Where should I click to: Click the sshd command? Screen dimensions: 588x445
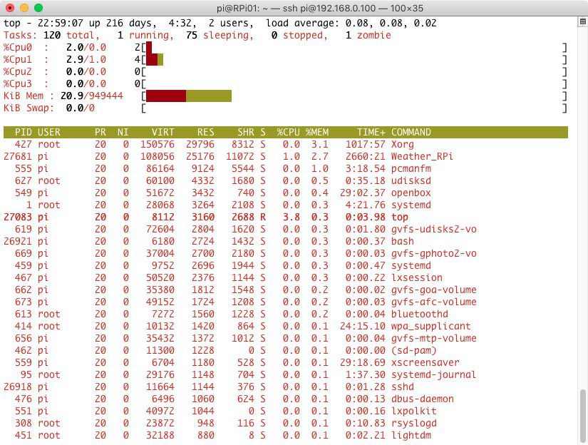coord(403,387)
